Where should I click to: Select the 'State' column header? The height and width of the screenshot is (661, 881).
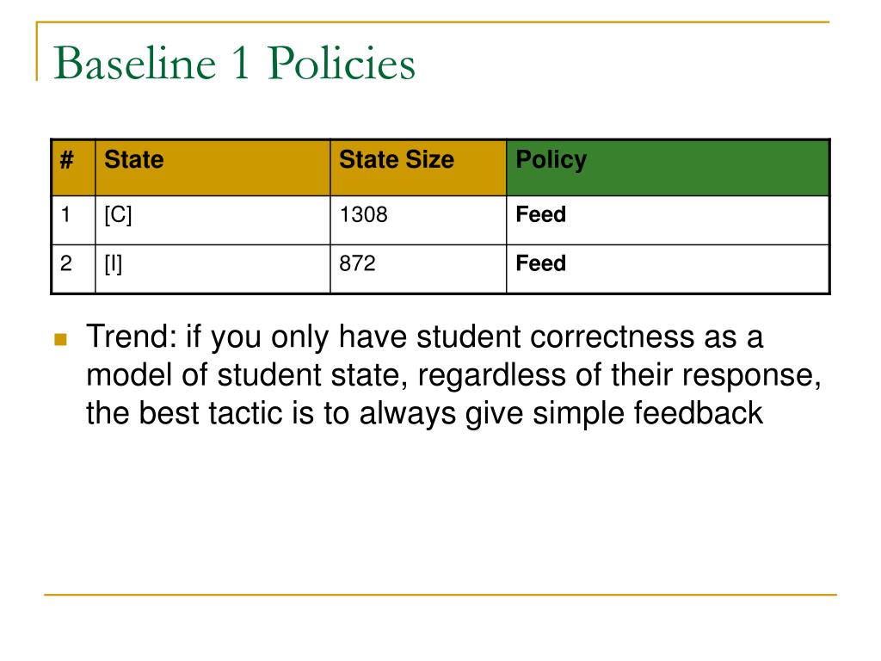(213, 168)
